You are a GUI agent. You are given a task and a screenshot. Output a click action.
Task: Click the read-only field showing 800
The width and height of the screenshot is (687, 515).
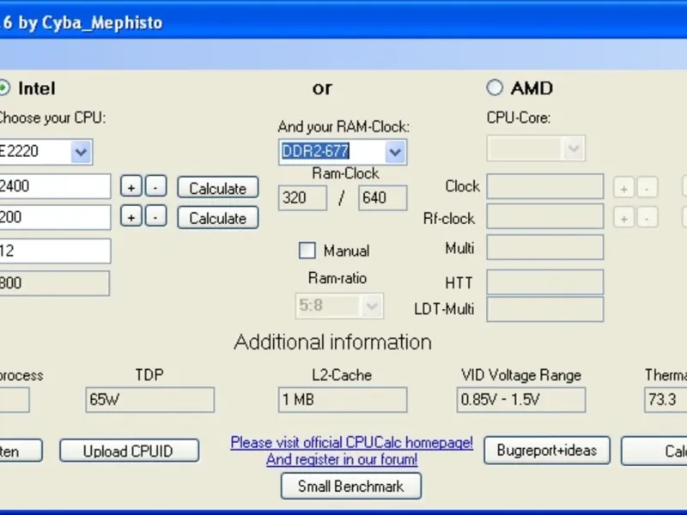55,283
